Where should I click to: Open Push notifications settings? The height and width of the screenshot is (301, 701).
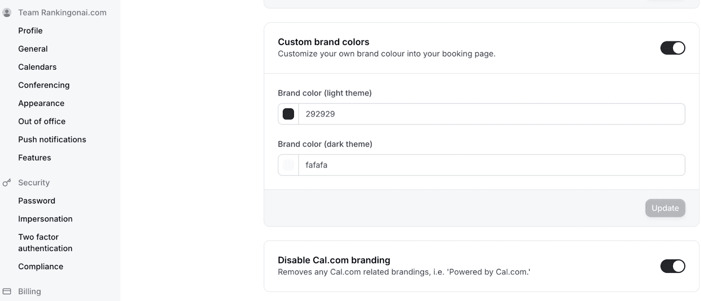point(52,139)
